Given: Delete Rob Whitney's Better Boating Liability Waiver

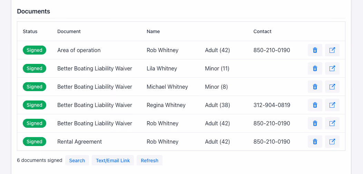Looking at the screenshot, I should 315,123.
